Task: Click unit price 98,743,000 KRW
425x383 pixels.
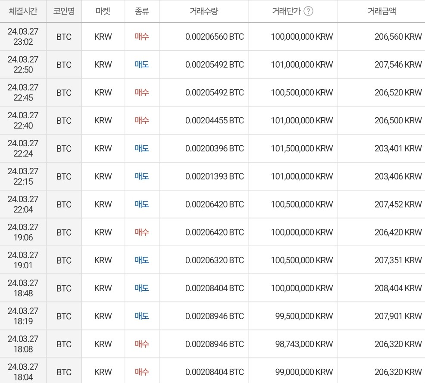Action: point(304,344)
